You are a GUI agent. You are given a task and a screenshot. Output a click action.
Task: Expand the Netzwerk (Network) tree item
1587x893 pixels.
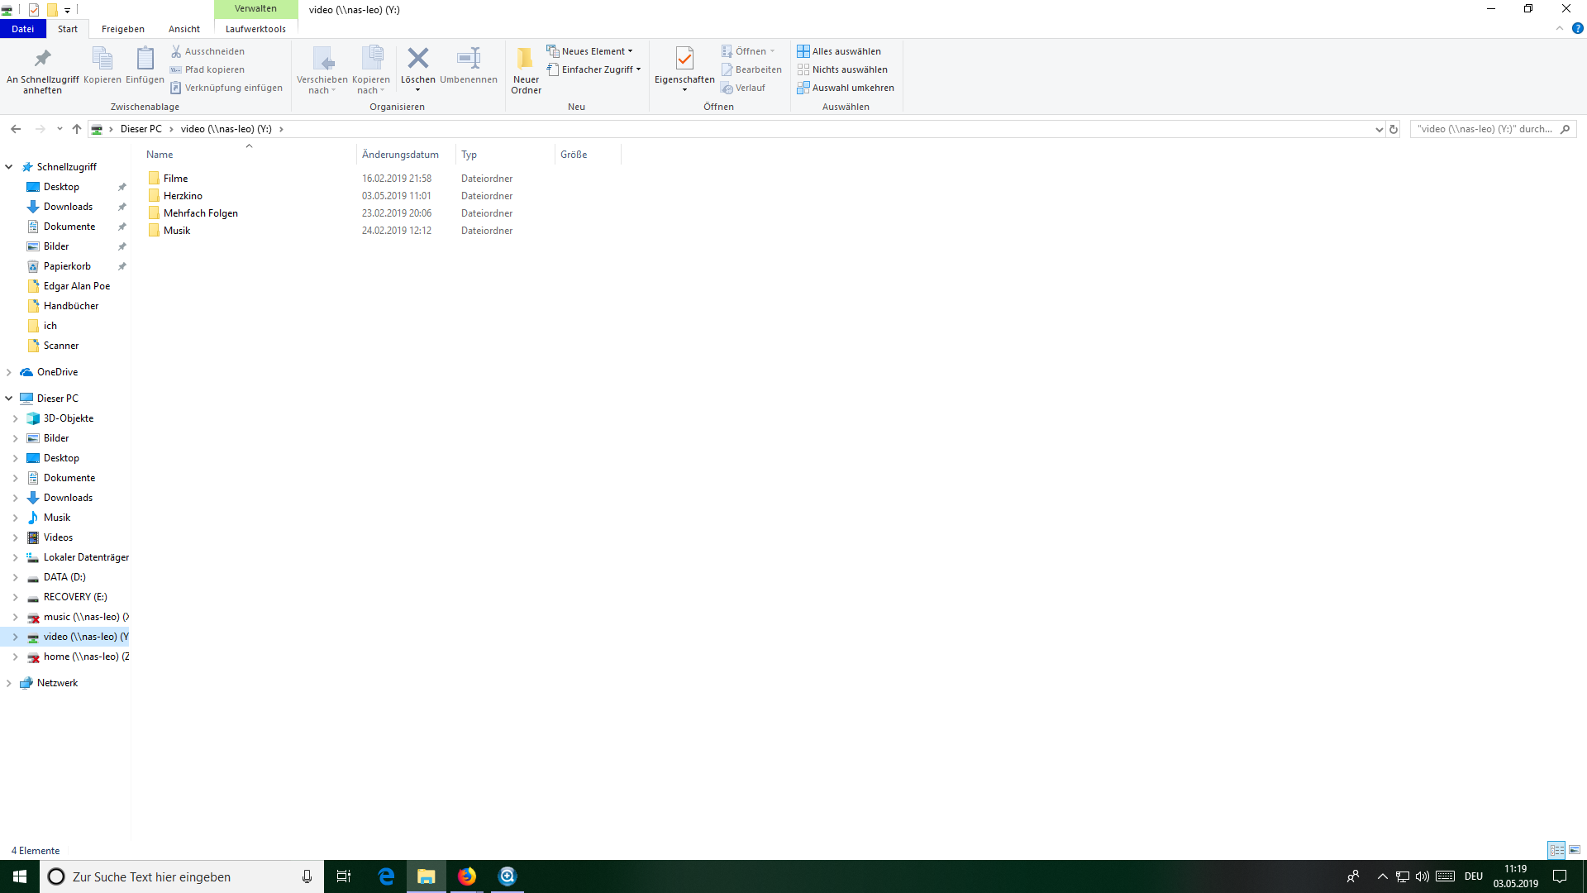click(x=9, y=681)
